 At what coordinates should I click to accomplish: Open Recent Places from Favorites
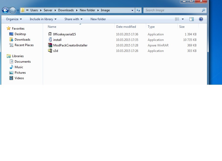(x=24, y=45)
